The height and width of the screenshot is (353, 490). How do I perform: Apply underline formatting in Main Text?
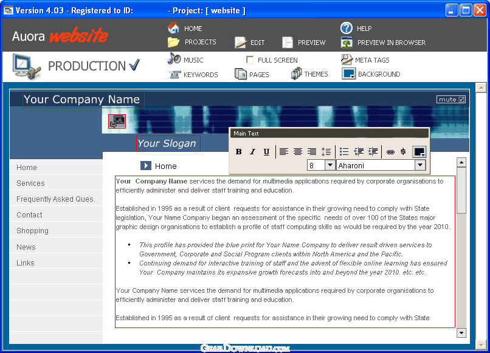[266, 152]
